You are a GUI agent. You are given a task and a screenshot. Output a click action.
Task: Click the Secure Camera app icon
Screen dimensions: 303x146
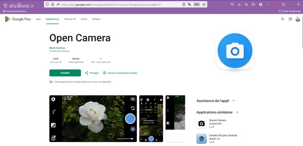tap(201, 123)
